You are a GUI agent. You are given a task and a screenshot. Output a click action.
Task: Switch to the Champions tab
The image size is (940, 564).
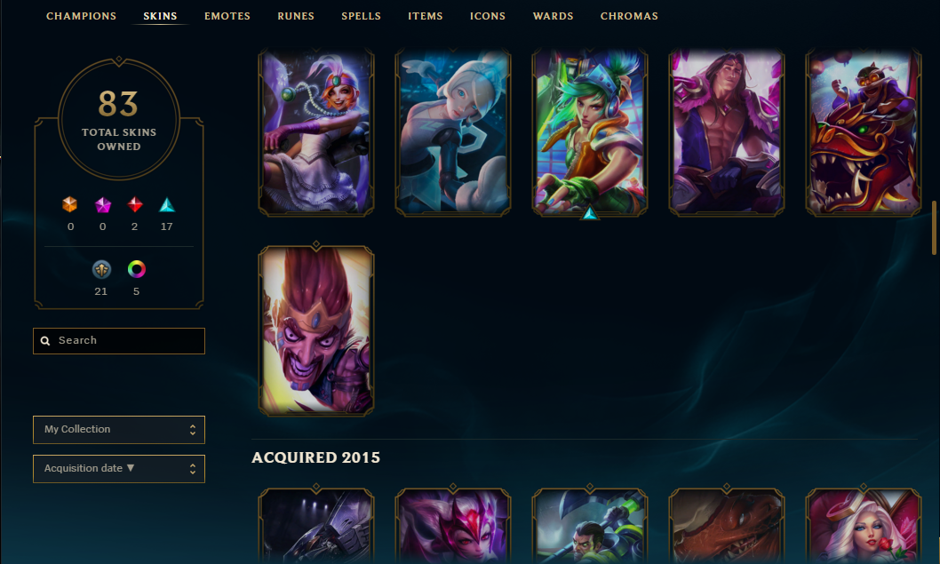[x=81, y=16]
